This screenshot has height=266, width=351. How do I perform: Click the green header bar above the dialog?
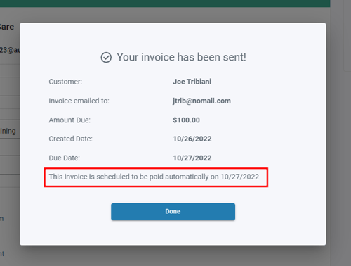[165, 4]
